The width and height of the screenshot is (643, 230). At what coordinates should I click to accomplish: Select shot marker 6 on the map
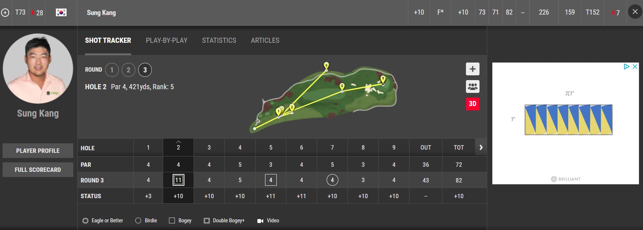pos(326,66)
